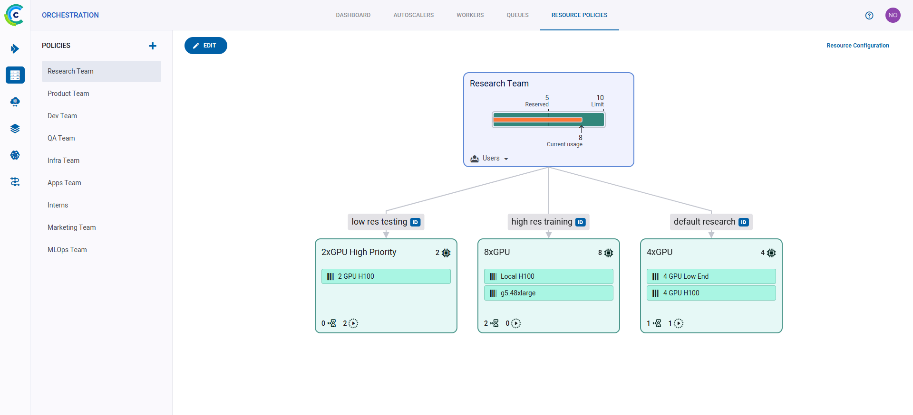The width and height of the screenshot is (913, 415).
Task: Click the ClearML logo at top left
Action: click(14, 15)
